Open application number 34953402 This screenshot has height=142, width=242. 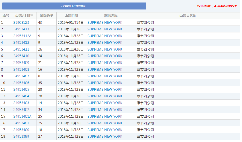pyautogui.click(x=21, y=110)
